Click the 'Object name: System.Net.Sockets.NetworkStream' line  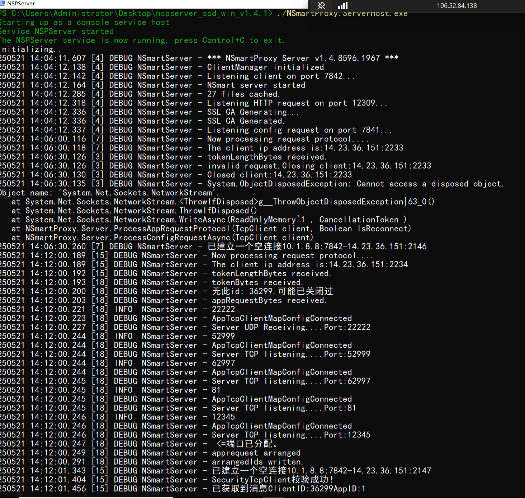click(x=109, y=193)
